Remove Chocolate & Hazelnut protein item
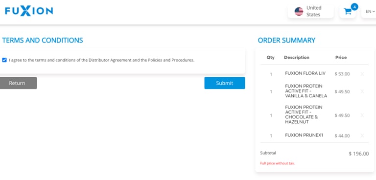 (x=362, y=115)
